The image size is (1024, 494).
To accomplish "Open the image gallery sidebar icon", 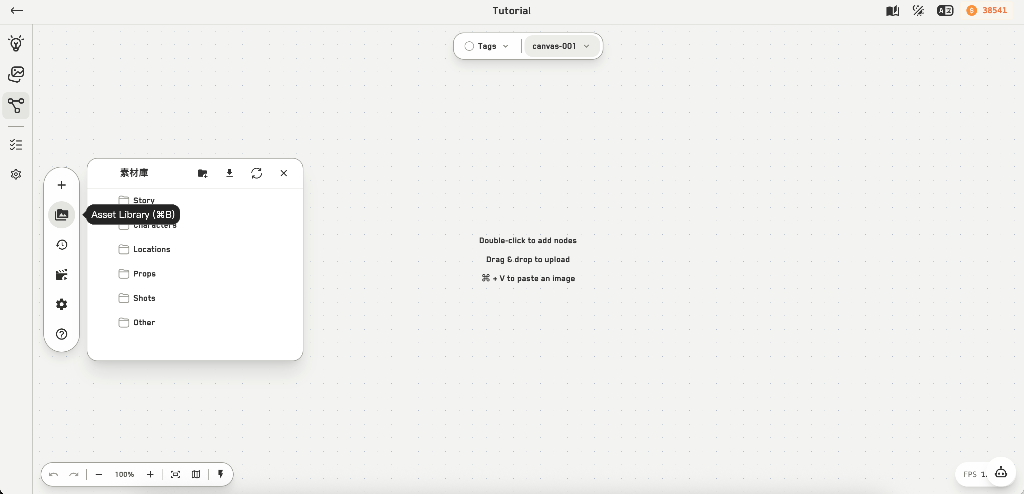I will coord(16,75).
